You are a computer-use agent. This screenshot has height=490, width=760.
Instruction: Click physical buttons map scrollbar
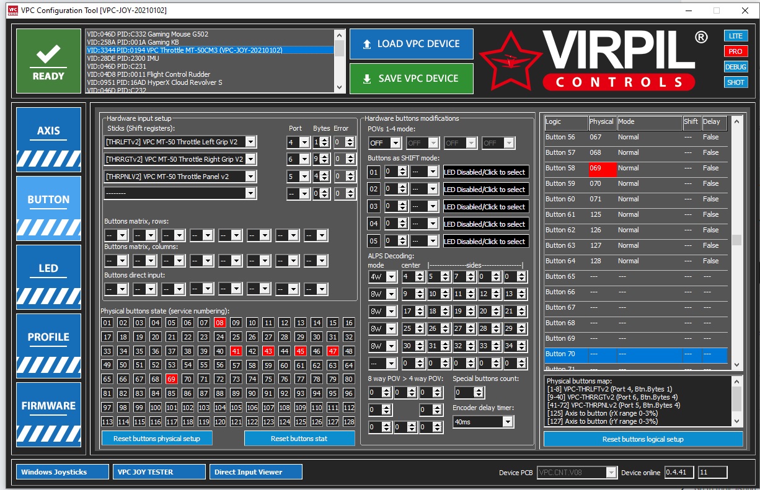[x=736, y=401]
